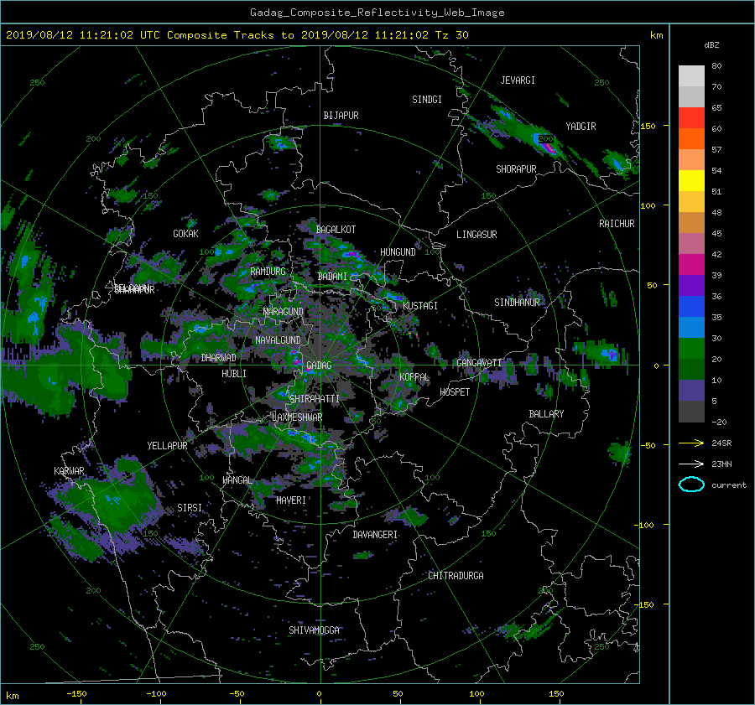Click the blue storm cell east of GANGAVATI
The width and height of the screenshot is (755, 705).
611,355
